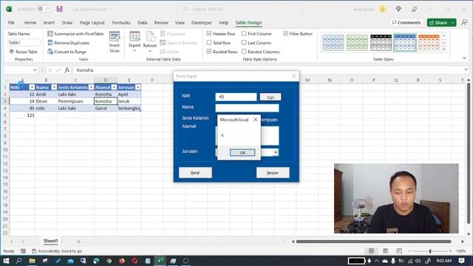
Task: Click the Save icon in the title bar
Action: [59, 9]
